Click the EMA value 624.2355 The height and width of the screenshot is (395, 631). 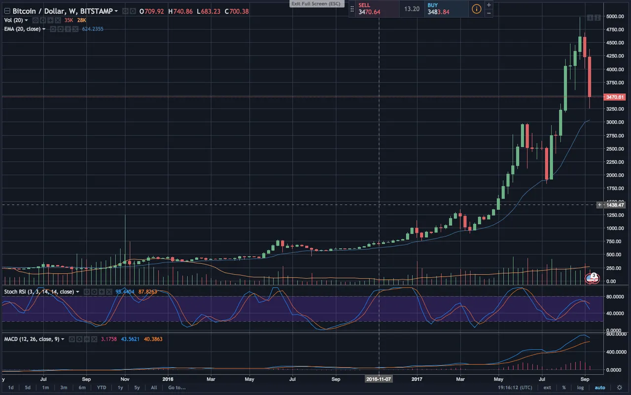pos(93,29)
